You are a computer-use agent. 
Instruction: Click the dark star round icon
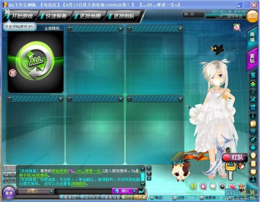point(222,186)
